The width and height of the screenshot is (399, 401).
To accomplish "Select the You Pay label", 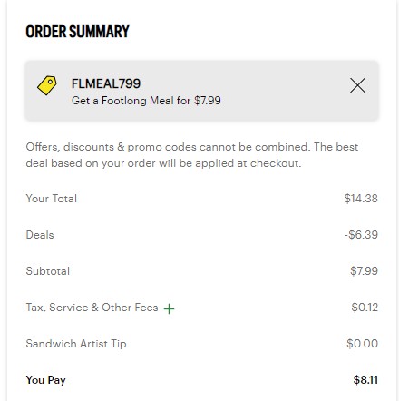I will [45, 380].
